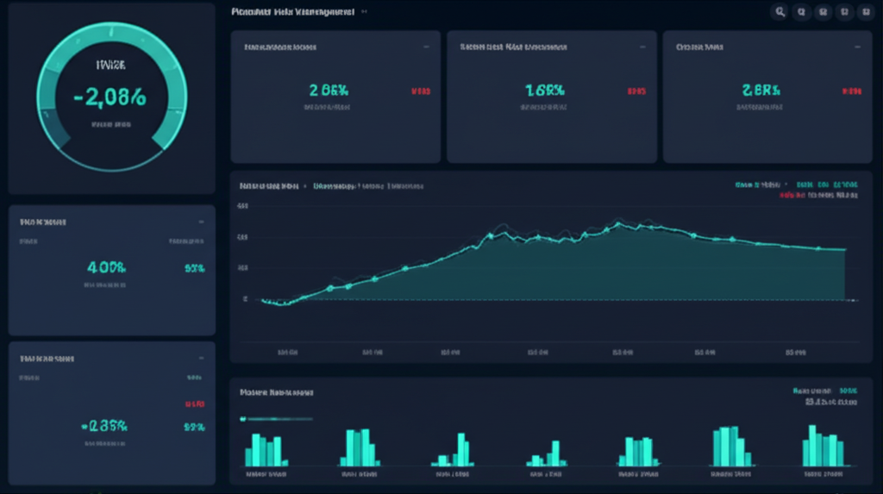The width and height of the screenshot is (883, 494).
Task: Click the red badge beside the -0.35% value
Action: pos(194,403)
